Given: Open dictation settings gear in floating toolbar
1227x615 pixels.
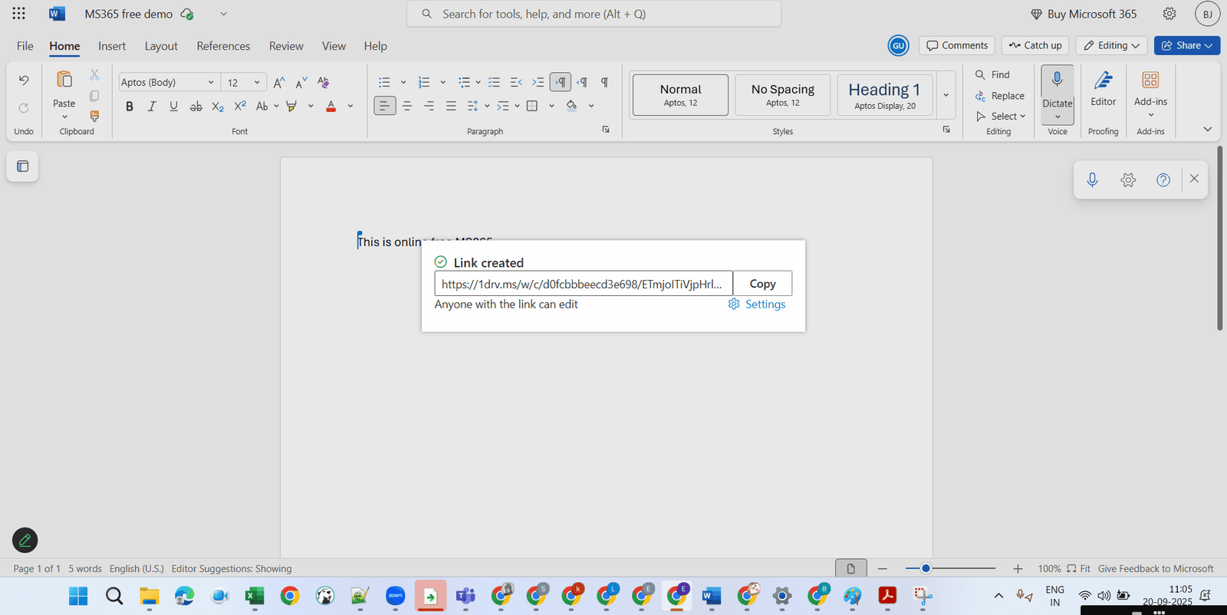Looking at the screenshot, I should click(x=1127, y=180).
